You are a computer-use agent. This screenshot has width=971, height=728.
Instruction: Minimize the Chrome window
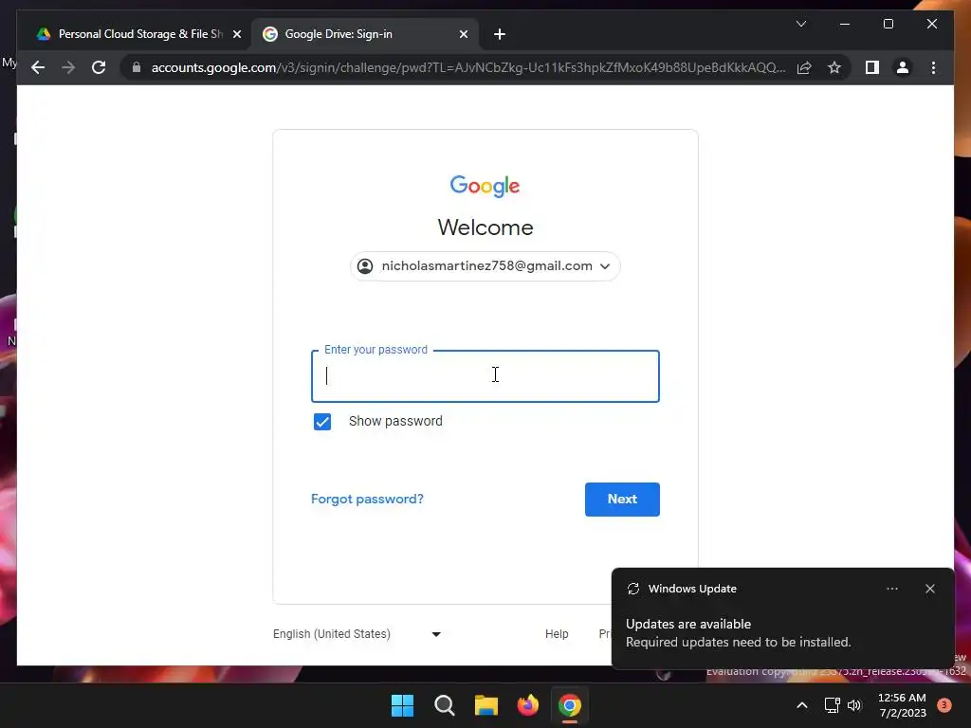845,24
